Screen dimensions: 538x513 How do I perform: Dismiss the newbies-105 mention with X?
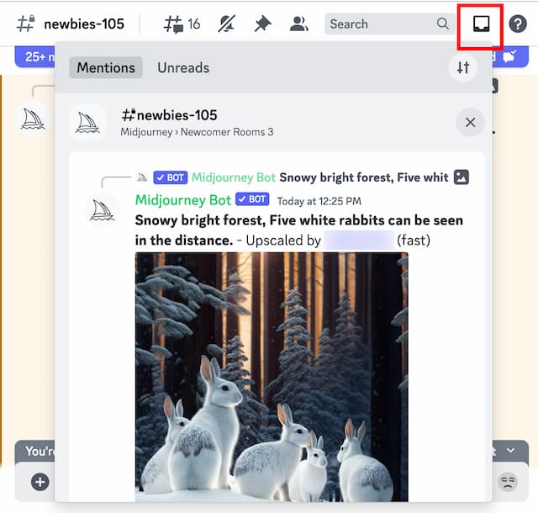(470, 122)
